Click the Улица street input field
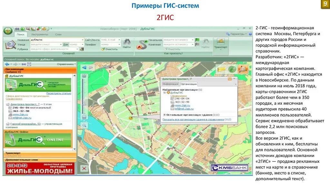330x185 pixels. click(x=45, y=44)
